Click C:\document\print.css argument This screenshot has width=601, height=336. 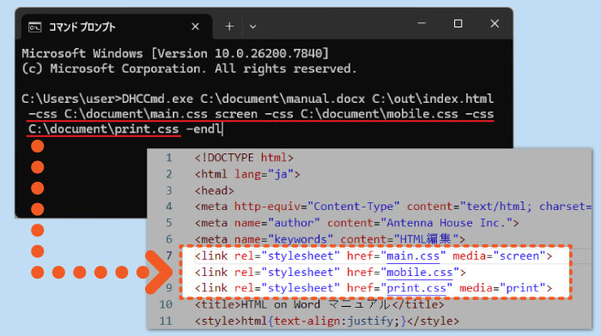click(x=104, y=129)
